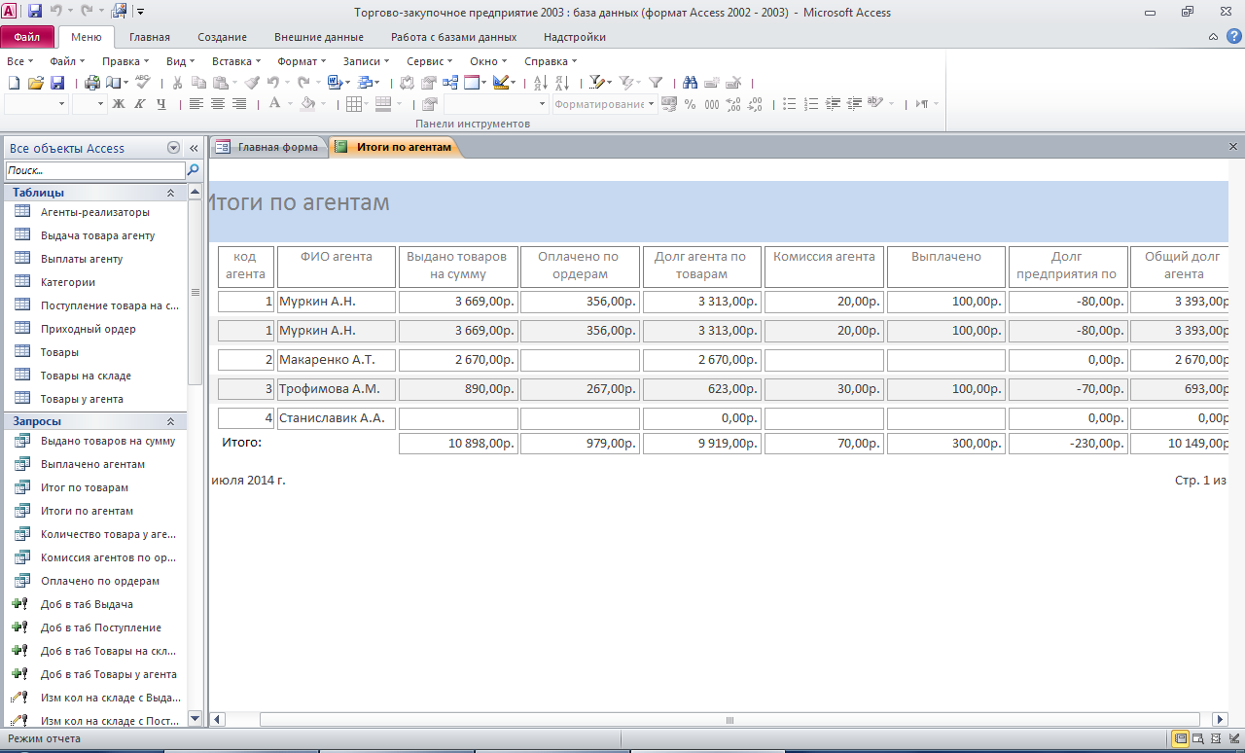Open the Создание ribbon tab
Screen dimensions: 1245x753
[x=223, y=37]
